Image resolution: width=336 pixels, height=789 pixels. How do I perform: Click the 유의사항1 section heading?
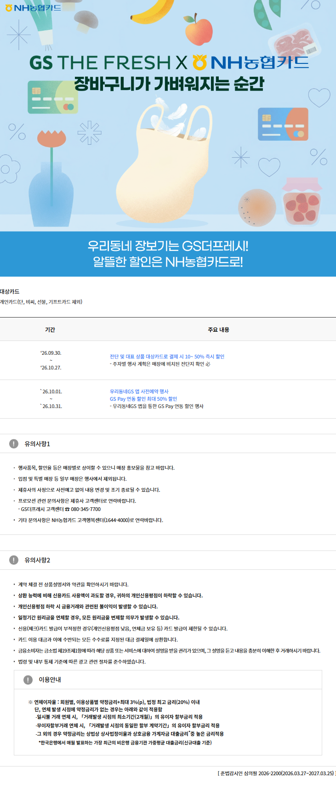37,443
